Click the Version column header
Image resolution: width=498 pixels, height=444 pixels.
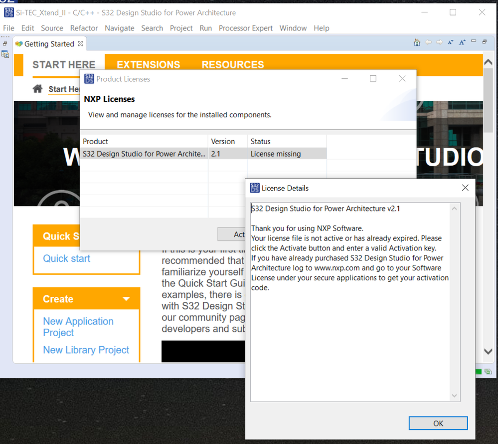tap(228, 142)
